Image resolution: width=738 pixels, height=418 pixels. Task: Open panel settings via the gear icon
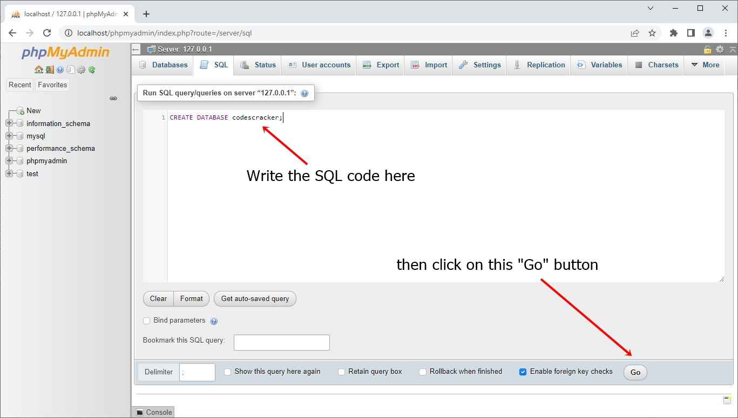click(81, 71)
